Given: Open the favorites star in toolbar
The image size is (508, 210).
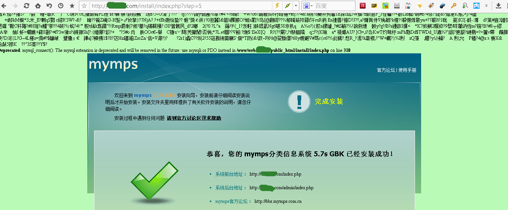Looking at the screenshot, I should click(x=72, y=6).
